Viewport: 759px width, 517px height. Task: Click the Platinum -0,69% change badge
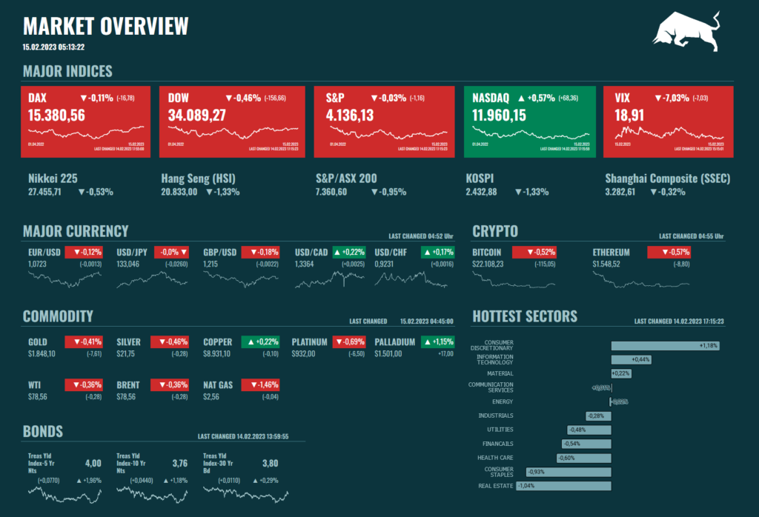349,342
